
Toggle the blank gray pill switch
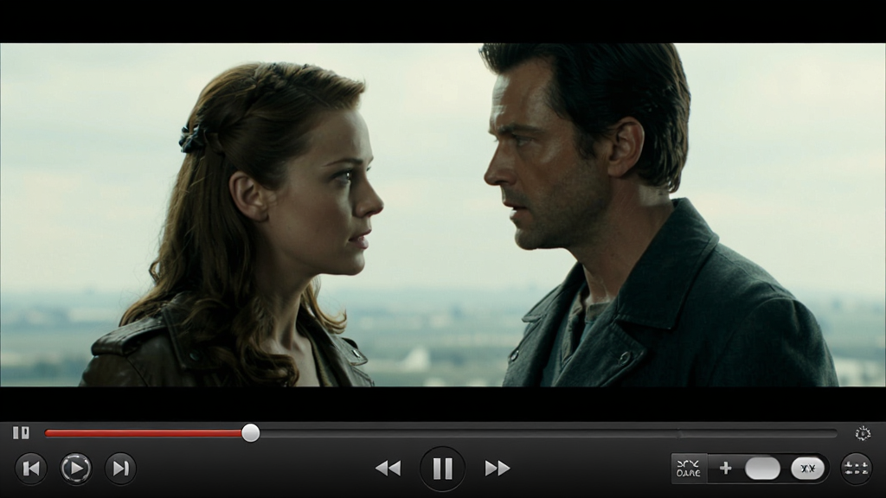pos(763,469)
